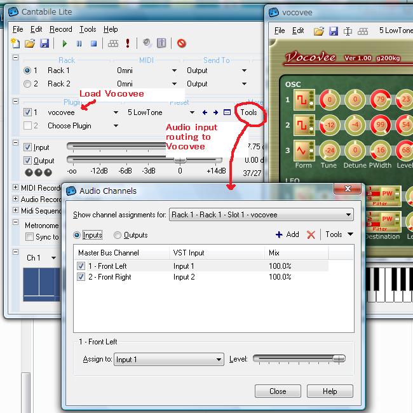The width and height of the screenshot is (413, 413).
Task: Click the Close button in Audio Channels dialog
Action: tap(278, 391)
